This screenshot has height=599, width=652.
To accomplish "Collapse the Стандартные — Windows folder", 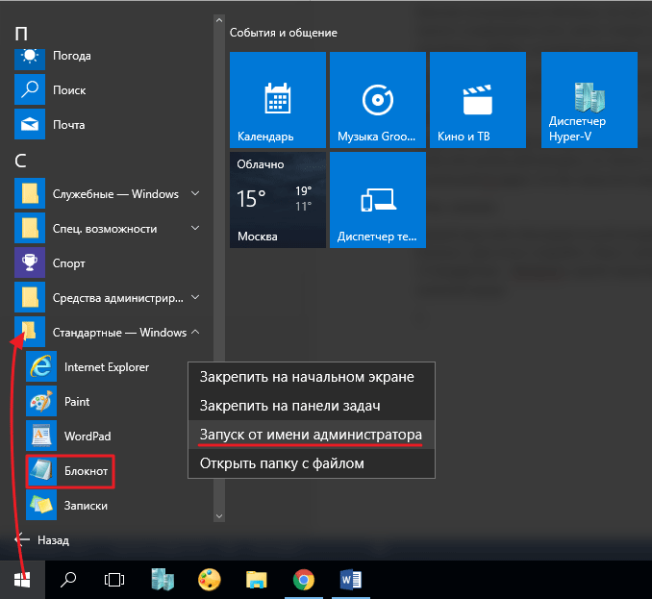I will tap(109, 332).
